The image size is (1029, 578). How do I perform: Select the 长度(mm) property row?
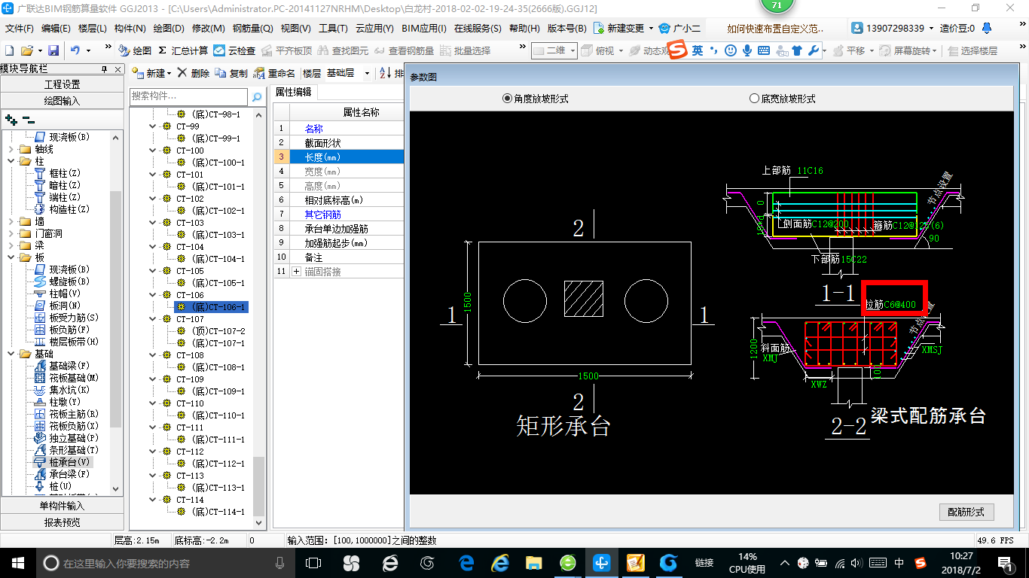click(338, 157)
